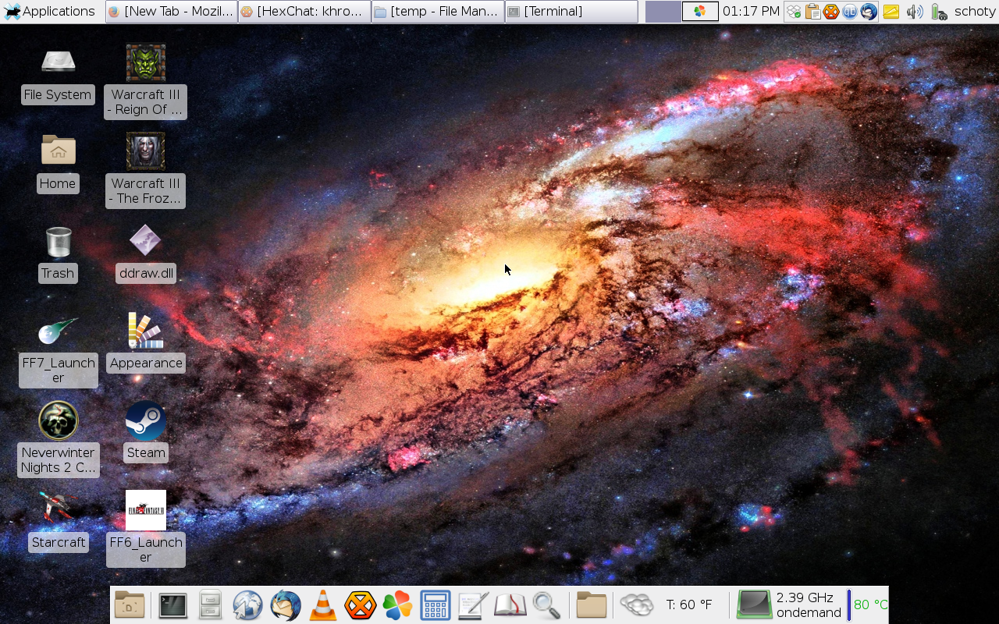Viewport: 999px width, 624px height.
Task: Click the 80 °C temperature sensor reading
Action: [x=871, y=604]
